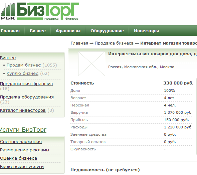Open the Продам бизнес sidebar link
Image resolution: width=197 pixels, height=175 pixels.
pyautogui.click(x=24, y=65)
